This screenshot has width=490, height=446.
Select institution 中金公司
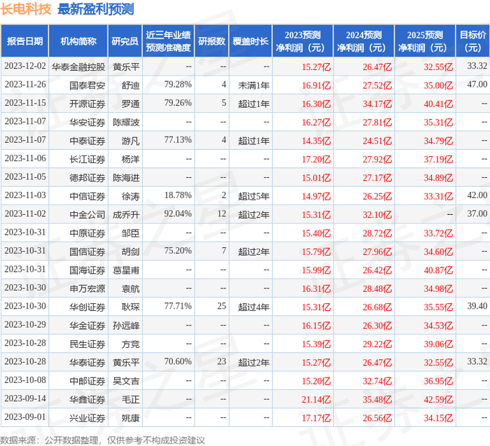87,214
